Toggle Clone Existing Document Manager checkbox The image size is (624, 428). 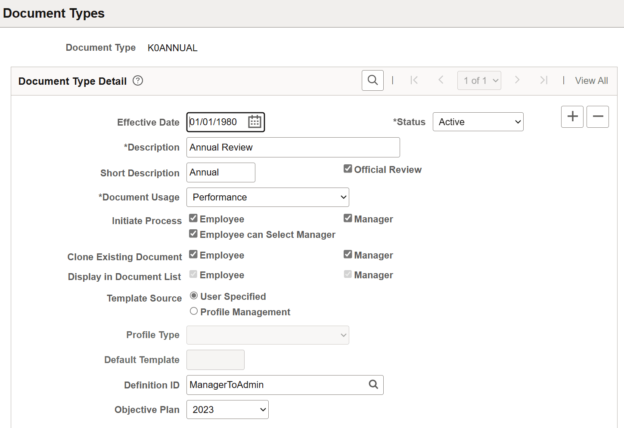click(x=348, y=255)
